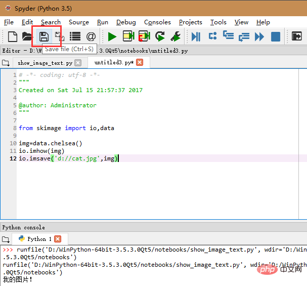Click the '# -*- coding: utf-8 -*-' comment
307x286 pixels.
(59, 75)
